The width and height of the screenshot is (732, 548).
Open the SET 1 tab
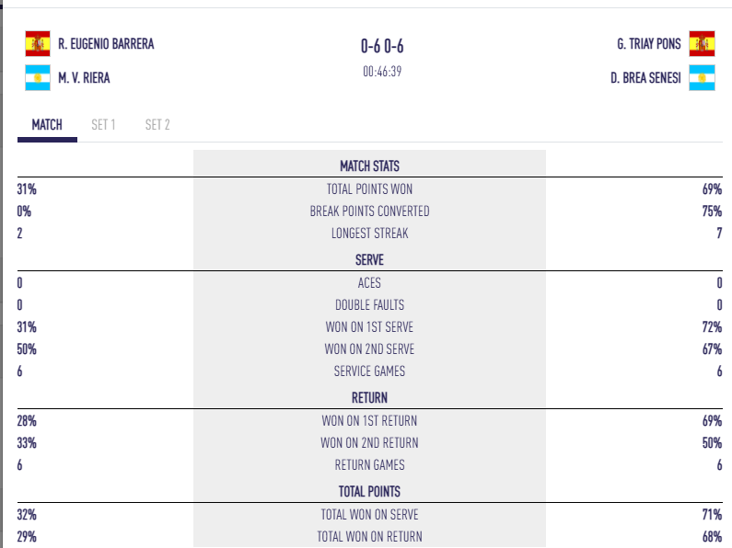(x=103, y=125)
